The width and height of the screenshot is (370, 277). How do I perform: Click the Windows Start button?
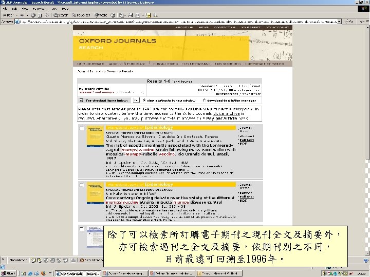click(x=8, y=273)
